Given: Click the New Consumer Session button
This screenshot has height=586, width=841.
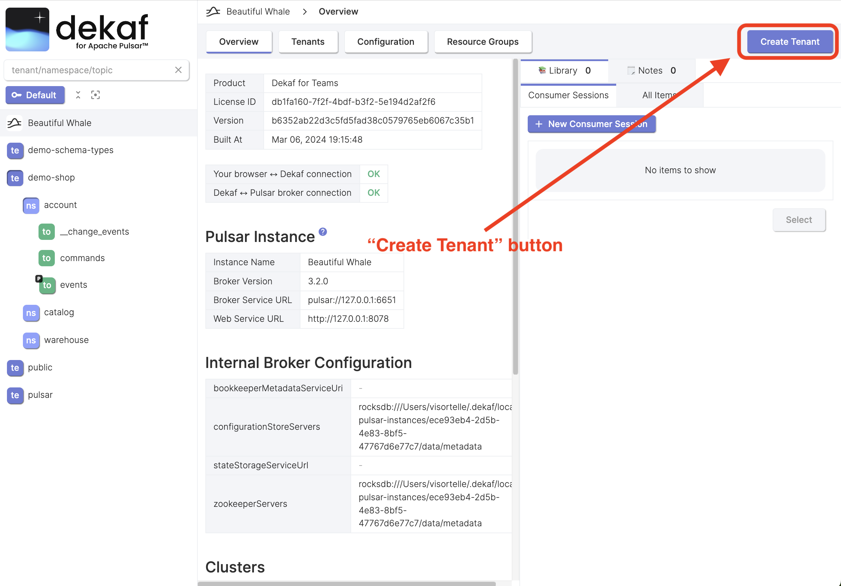Looking at the screenshot, I should coord(591,124).
